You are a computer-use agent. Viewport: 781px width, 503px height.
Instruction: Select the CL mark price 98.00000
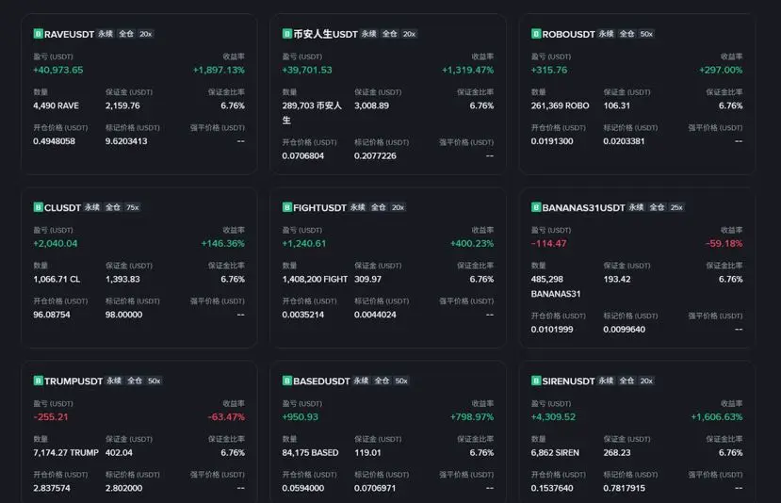(123, 315)
